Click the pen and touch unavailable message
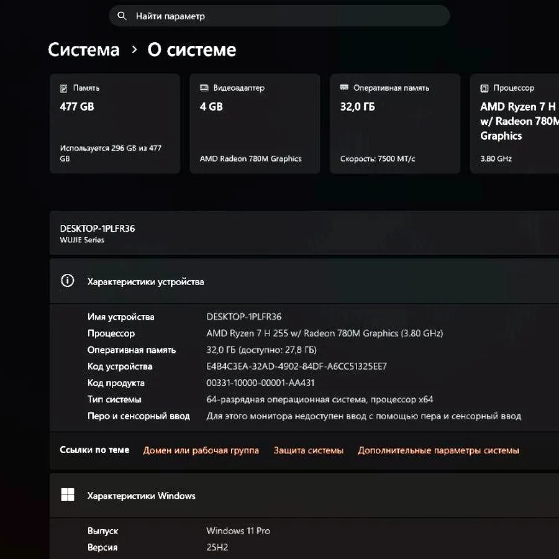Screen dimensions: 559x559 [x=363, y=416]
